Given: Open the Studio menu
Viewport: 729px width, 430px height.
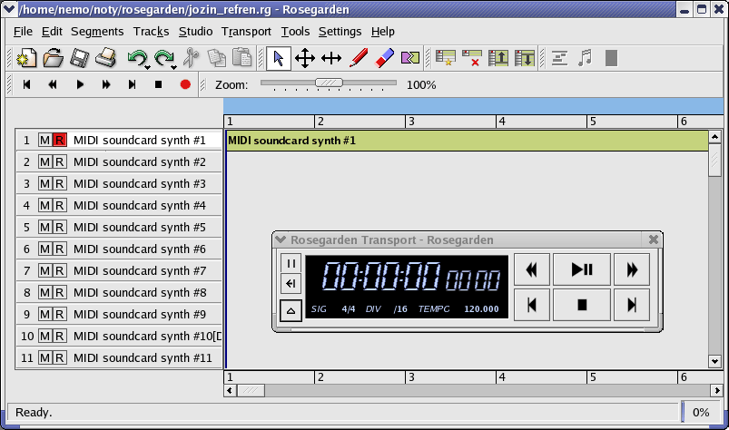Looking at the screenshot, I should tap(196, 31).
